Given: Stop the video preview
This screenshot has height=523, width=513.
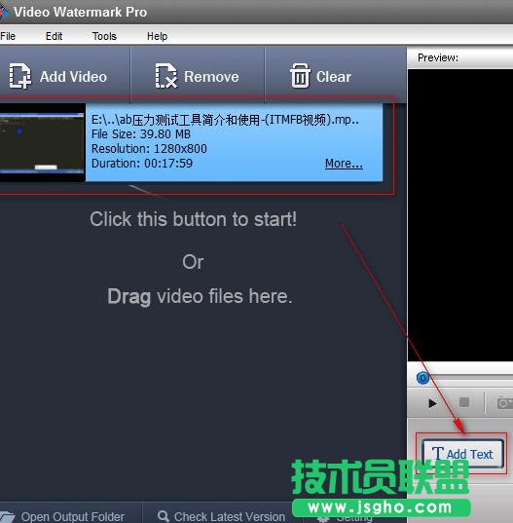Looking at the screenshot, I should (464, 402).
